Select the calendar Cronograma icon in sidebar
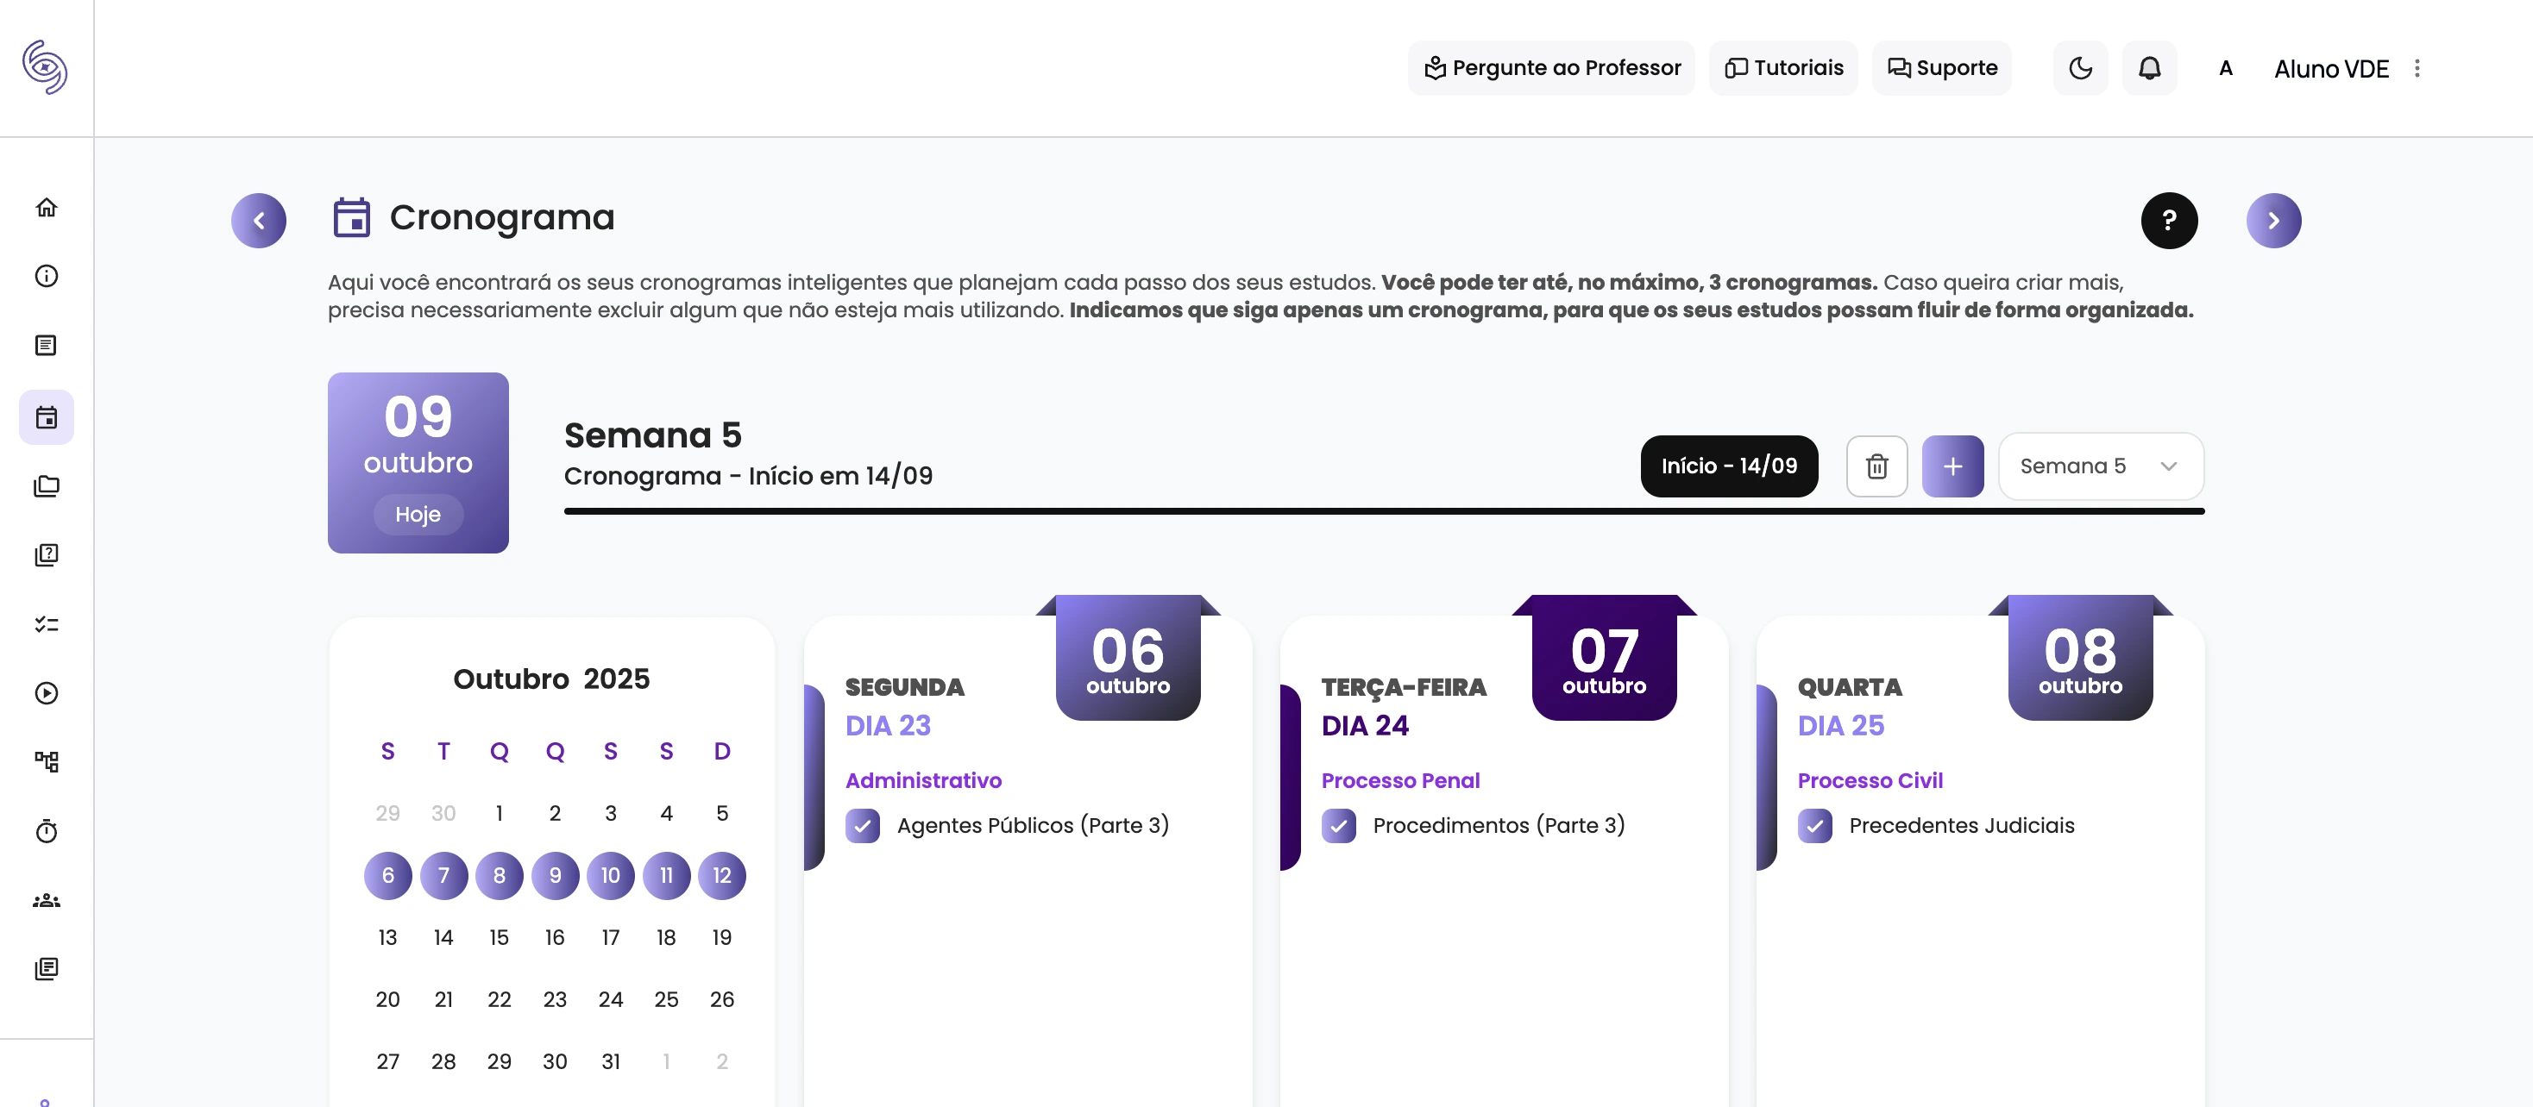The width and height of the screenshot is (2533, 1107). coord(47,416)
